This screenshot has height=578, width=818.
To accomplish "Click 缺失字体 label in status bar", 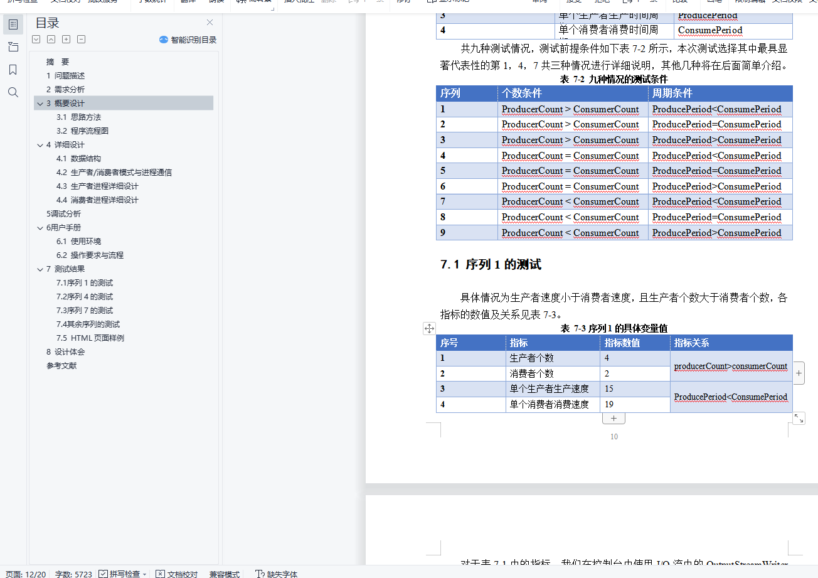I will tap(282, 574).
